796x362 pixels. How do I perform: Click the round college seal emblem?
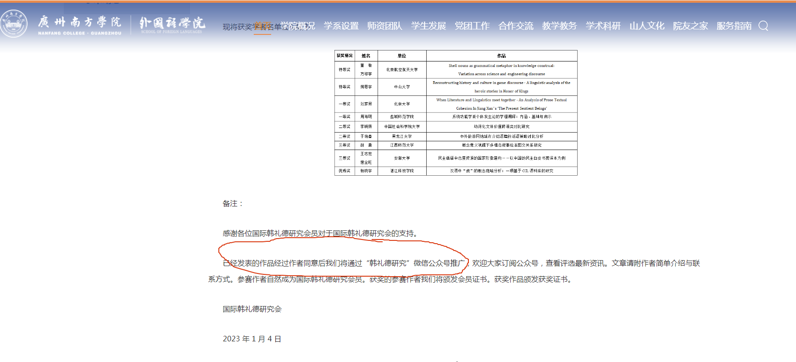pos(14,24)
